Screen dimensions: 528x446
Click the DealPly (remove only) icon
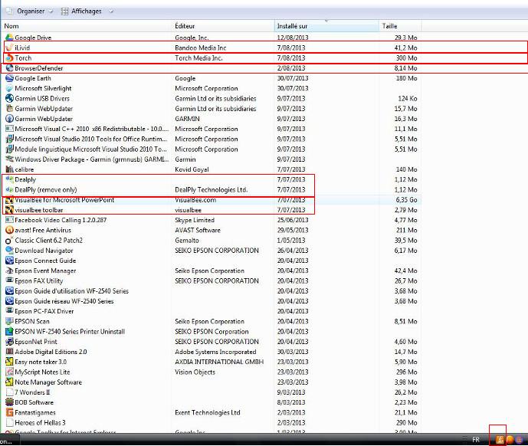[x=9, y=189]
